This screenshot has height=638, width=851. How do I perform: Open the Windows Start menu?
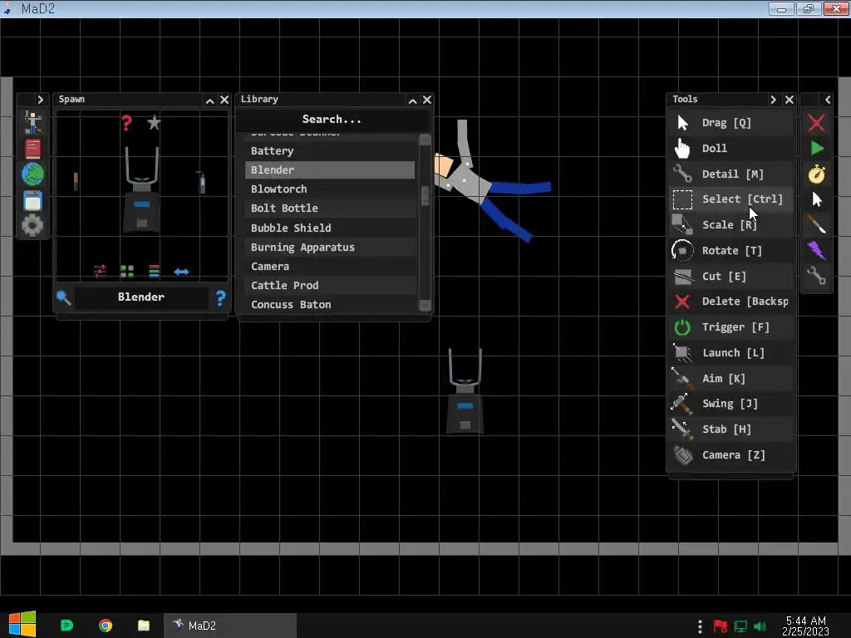[x=22, y=625]
